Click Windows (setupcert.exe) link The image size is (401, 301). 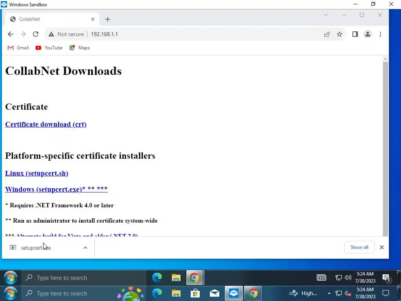56,189
